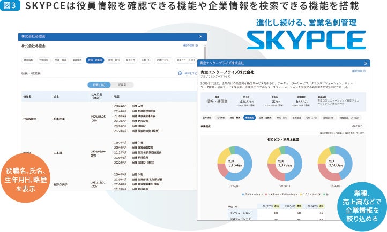
Task: Click career line 1997年4月 当社 入社
Action: (x=129, y=142)
